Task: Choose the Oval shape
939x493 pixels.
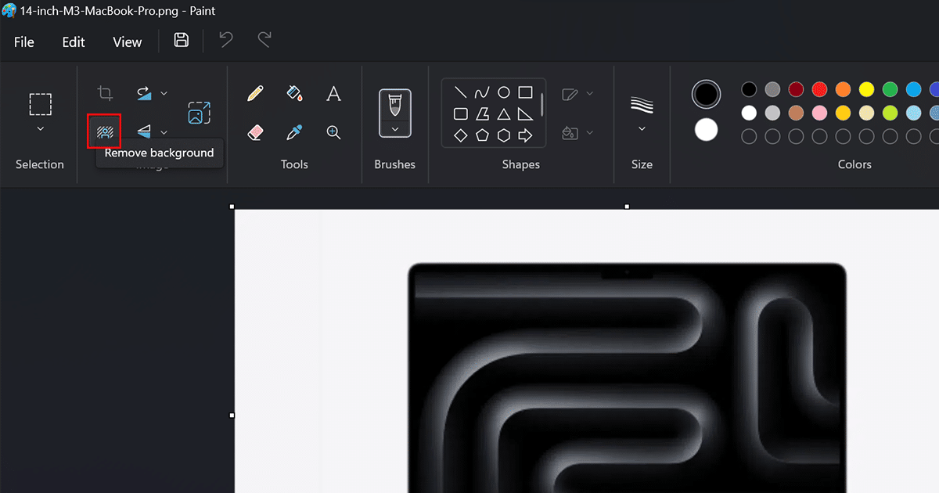Action: (504, 92)
